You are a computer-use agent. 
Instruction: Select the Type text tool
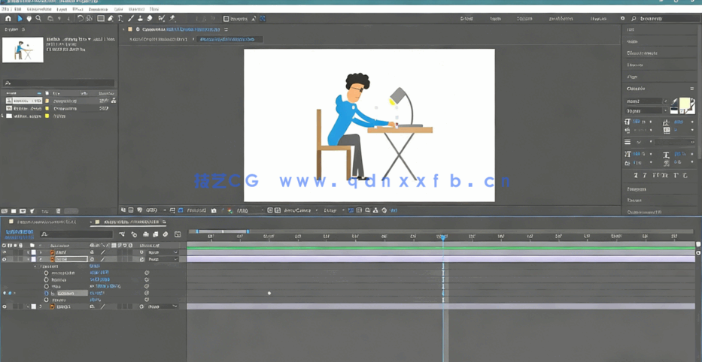click(x=120, y=19)
